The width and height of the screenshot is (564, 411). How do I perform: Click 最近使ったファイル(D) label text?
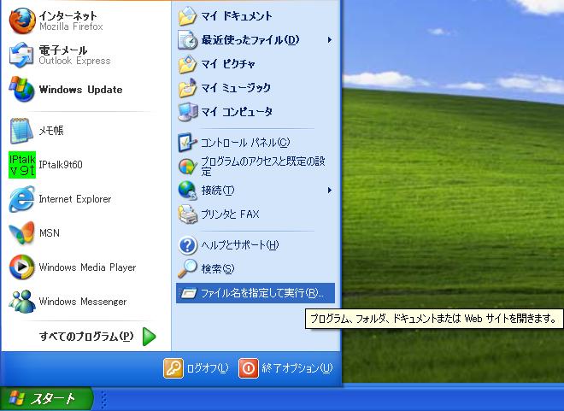pyautogui.click(x=250, y=40)
